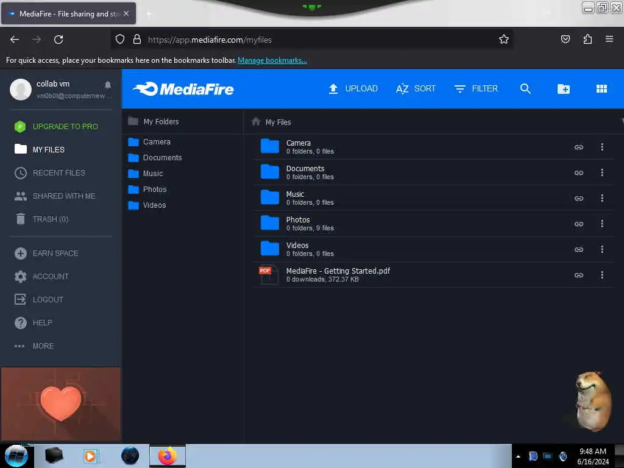
Task: Open Firefox hamburger menu
Action: [609, 39]
